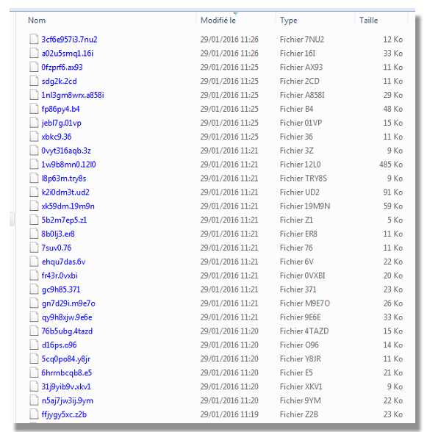Click the Type column header

289,21
